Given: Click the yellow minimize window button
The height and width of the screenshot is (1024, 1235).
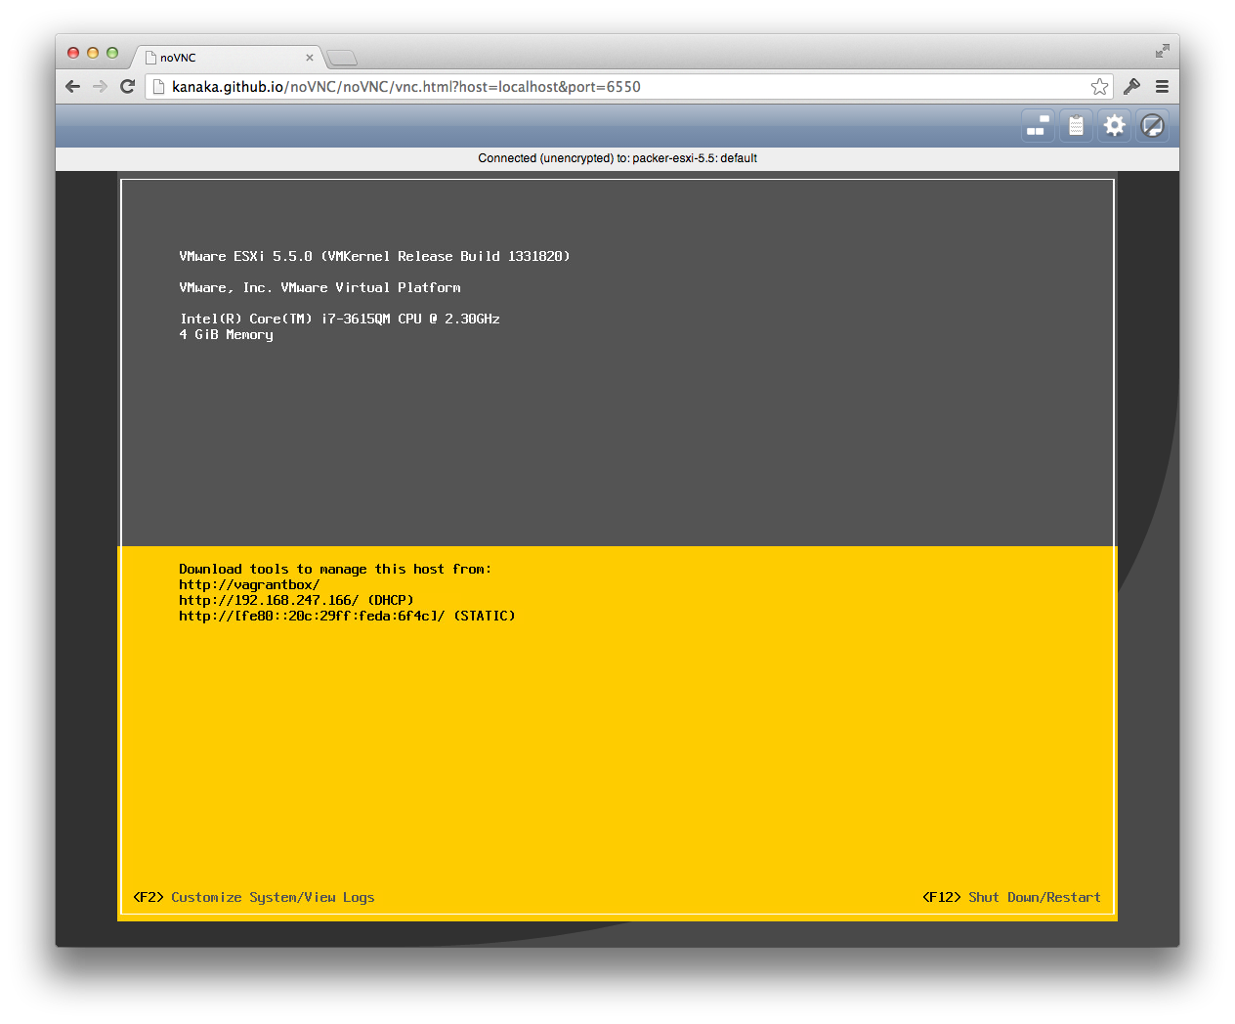Looking at the screenshot, I should pos(93,53).
